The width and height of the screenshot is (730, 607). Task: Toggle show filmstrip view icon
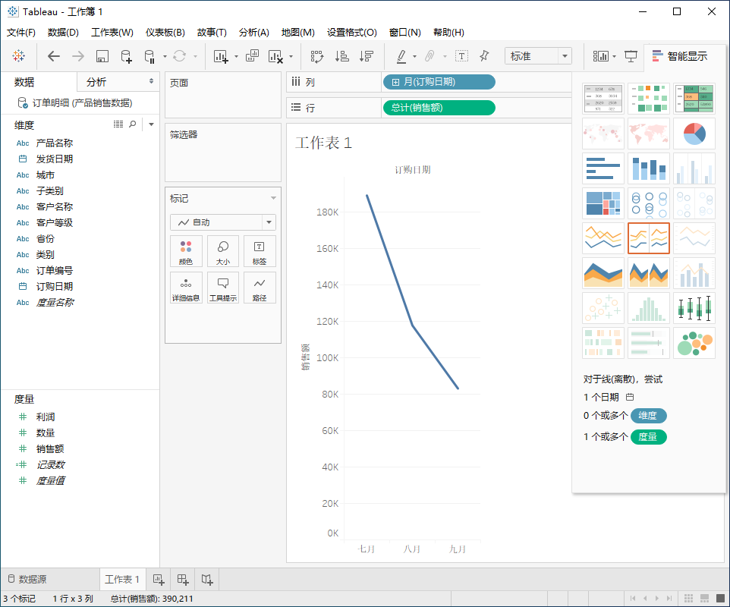click(x=704, y=599)
